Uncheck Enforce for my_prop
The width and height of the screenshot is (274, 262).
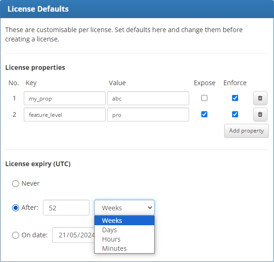pyautogui.click(x=235, y=98)
